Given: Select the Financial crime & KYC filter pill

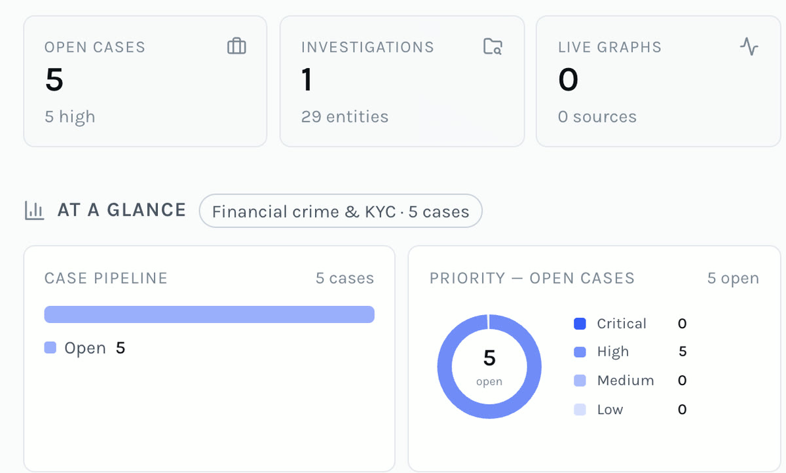Looking at the screenshot, I should [x=341, y=211].
